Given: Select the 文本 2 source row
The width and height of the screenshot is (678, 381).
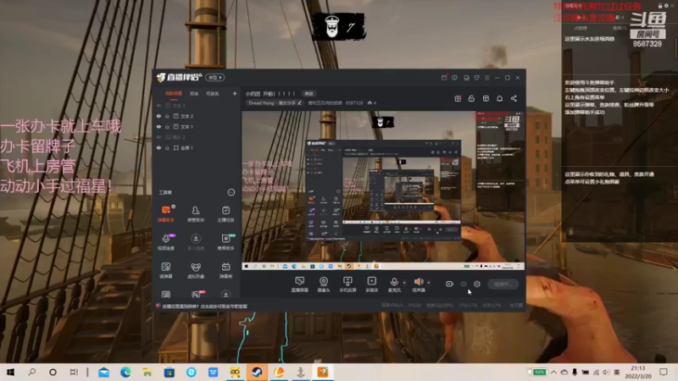Looking at the screenshot, I should (197, 116).
